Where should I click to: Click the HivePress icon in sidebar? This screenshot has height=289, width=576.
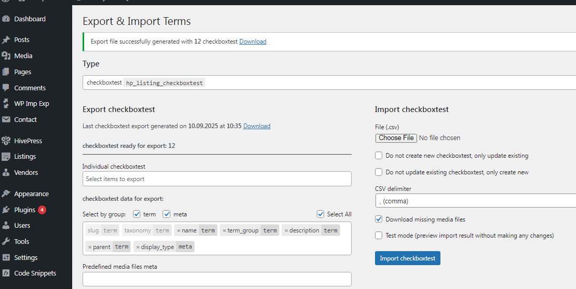(6, 141)
